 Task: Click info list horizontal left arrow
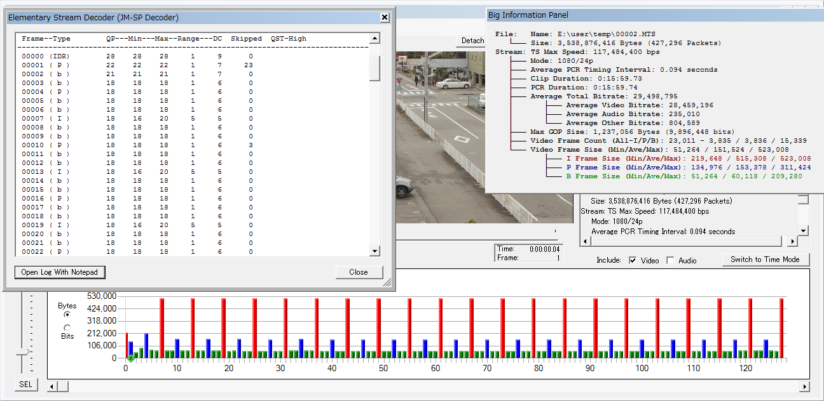tap(585, 242)
